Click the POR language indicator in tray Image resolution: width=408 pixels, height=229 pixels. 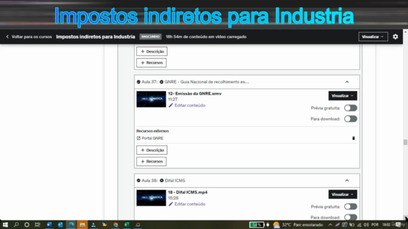pos(375,225)
